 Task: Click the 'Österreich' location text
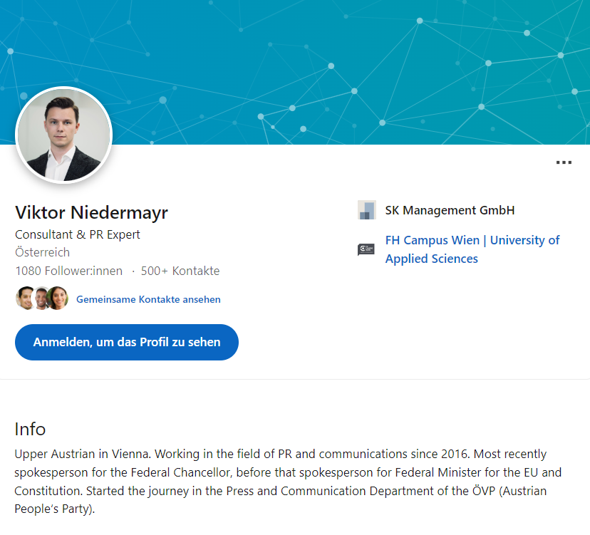click(x=43, y=252)
